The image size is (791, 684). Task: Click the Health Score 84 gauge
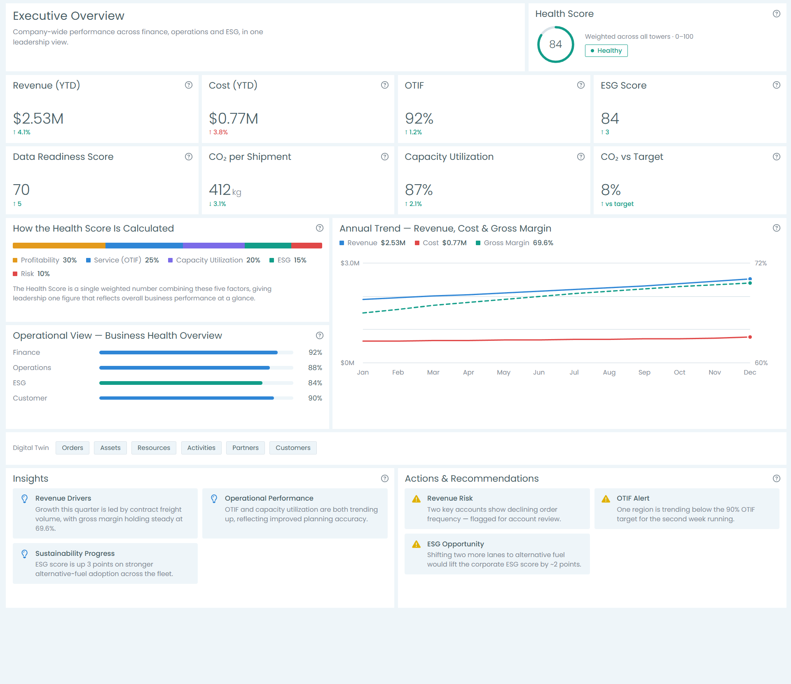(555, 45)
